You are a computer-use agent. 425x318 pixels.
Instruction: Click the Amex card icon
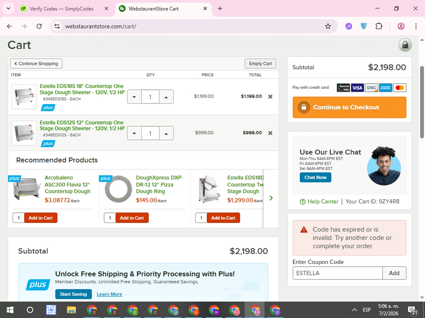(386, 88)
